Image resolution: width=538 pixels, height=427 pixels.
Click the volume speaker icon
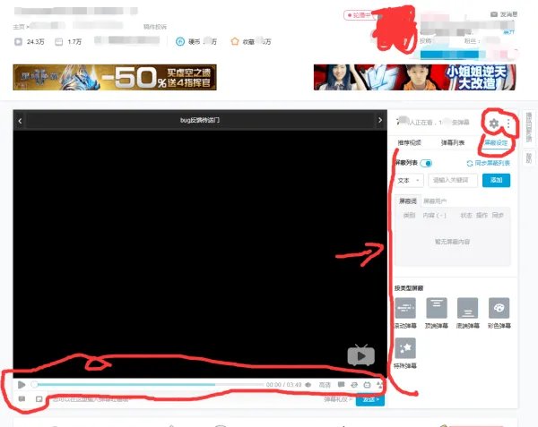coord(308,385)
